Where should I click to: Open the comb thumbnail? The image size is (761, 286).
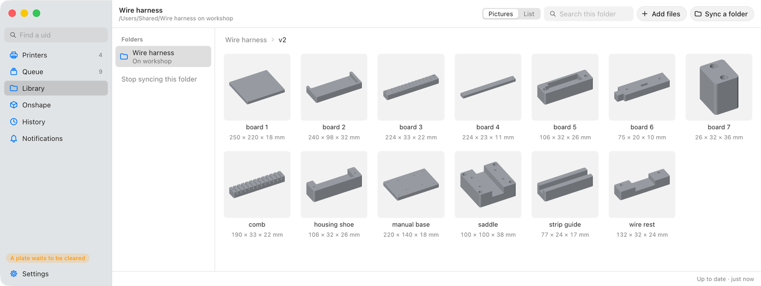(257, 185)
